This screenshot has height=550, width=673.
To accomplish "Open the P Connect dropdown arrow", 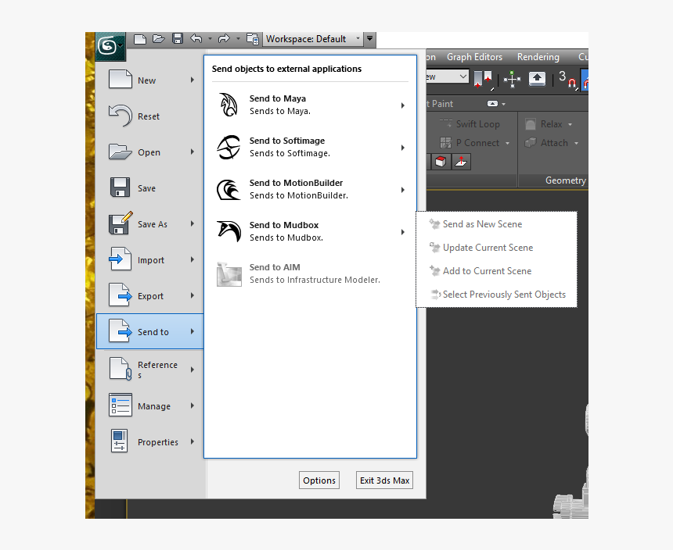I will [507, 143].
